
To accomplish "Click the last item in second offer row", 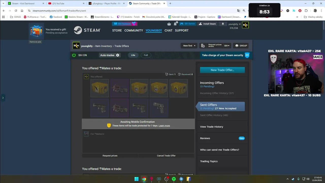I will [x=159, y=108].
